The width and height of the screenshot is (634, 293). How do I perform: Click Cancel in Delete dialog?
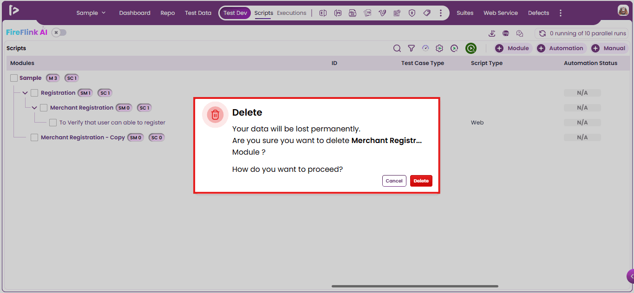[394, 181]
